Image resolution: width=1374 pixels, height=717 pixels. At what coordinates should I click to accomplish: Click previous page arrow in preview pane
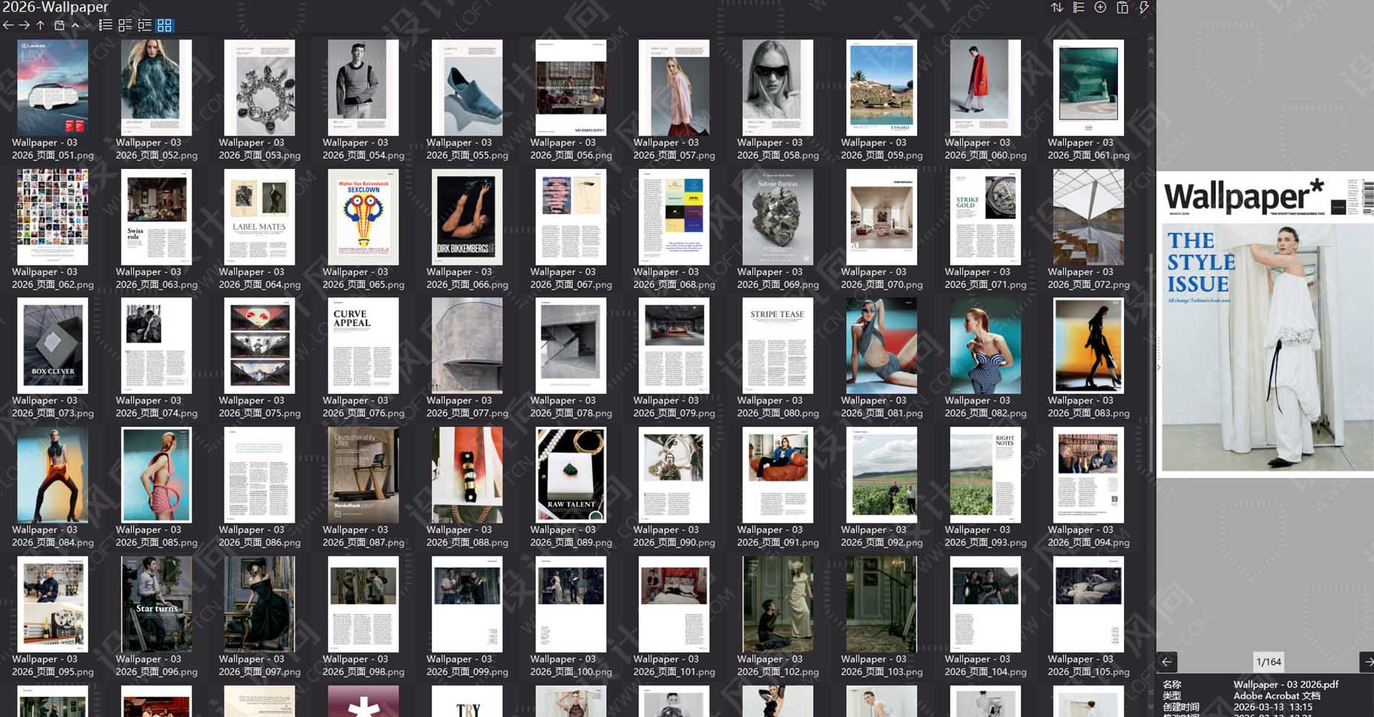click(x=1167, y=662)
